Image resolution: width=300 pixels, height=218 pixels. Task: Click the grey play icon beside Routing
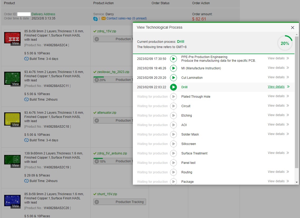click(x=173, y=172)
